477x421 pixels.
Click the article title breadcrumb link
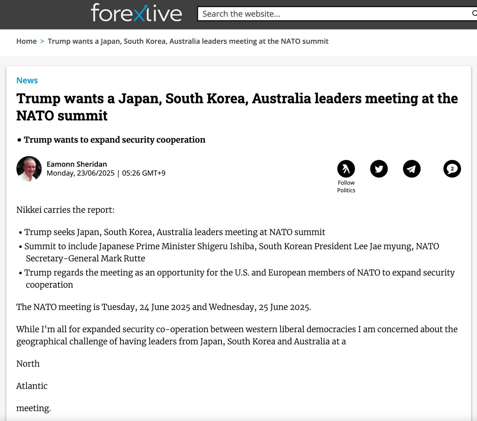coord(188,41)
